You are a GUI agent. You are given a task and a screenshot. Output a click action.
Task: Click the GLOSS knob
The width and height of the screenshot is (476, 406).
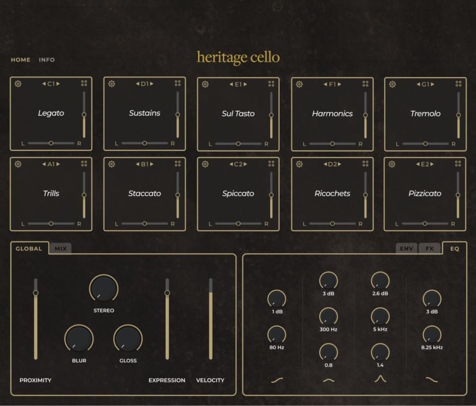pos(128,339)
